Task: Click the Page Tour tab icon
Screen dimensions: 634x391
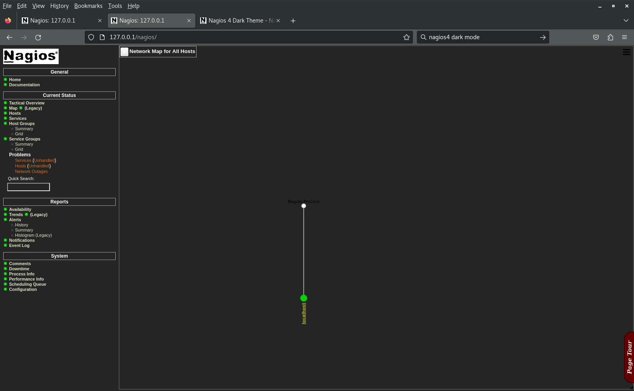Action: pyautogui.click(x=629, y=357)
